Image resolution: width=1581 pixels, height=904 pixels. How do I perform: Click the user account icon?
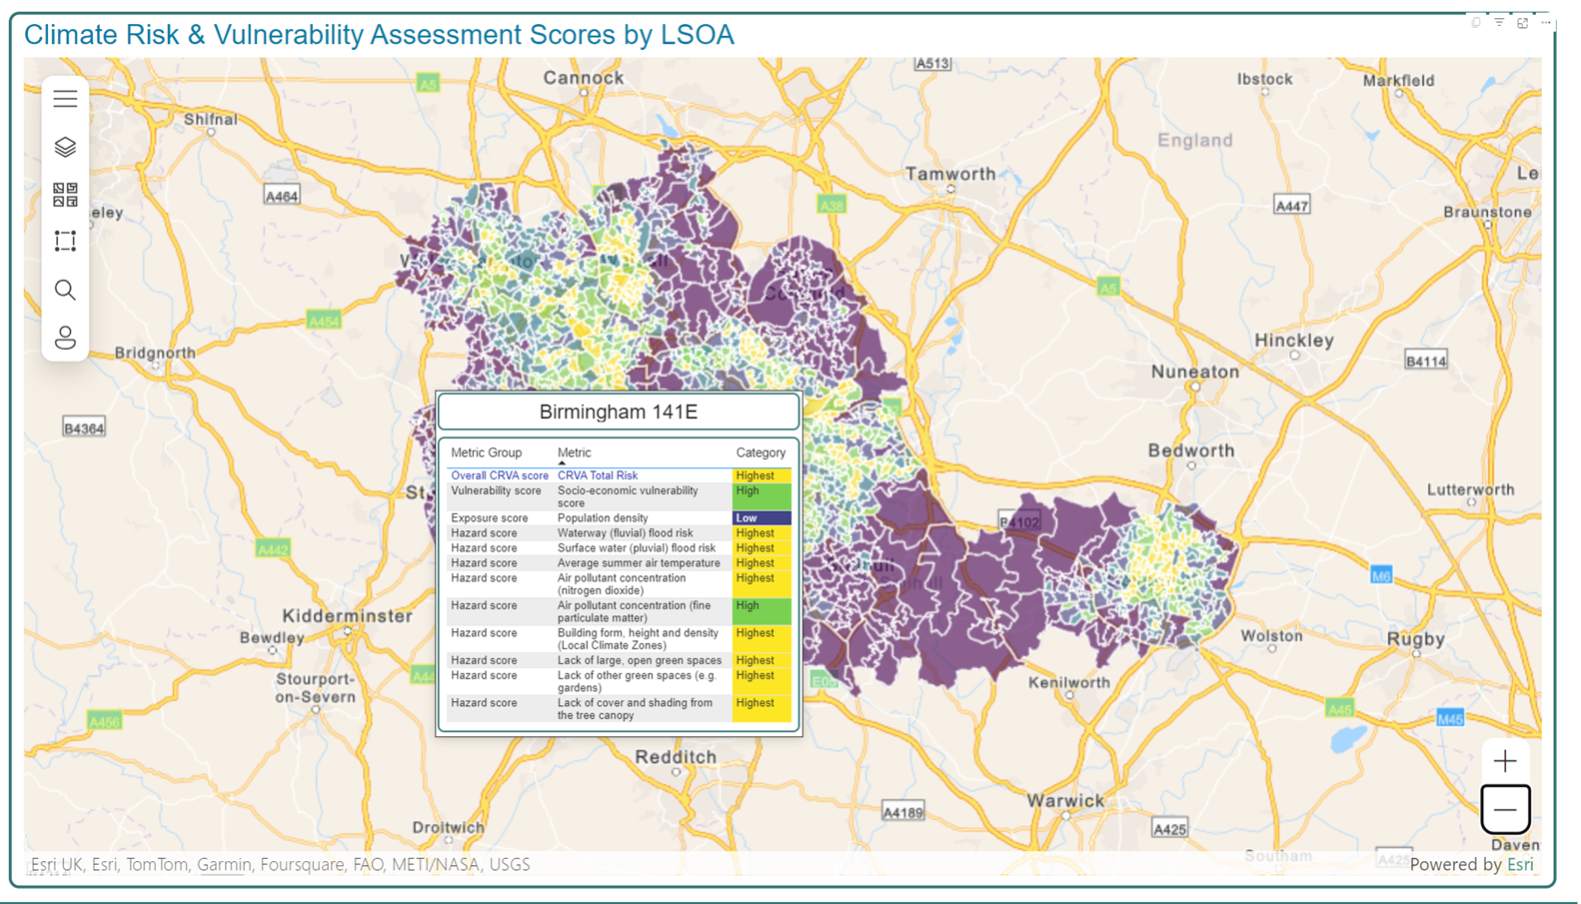tap(65, 338)
